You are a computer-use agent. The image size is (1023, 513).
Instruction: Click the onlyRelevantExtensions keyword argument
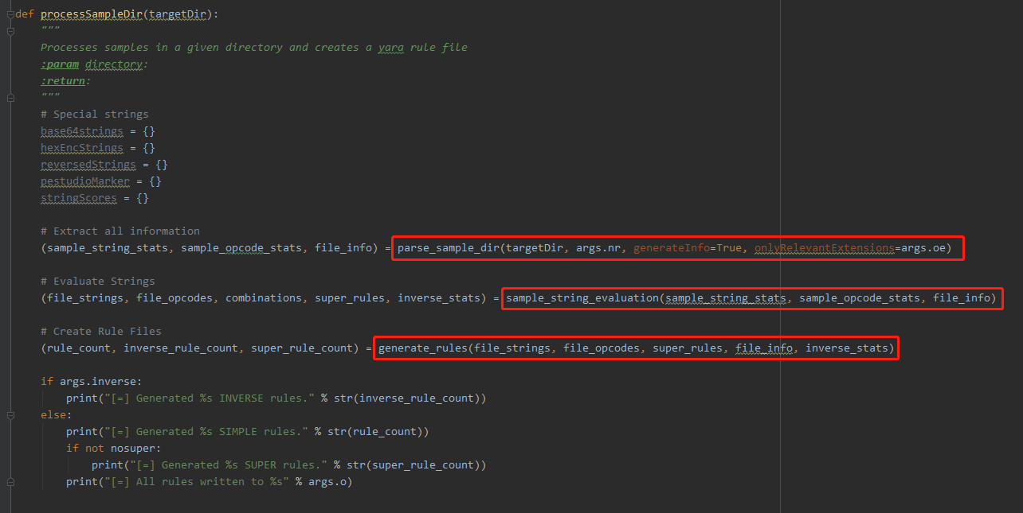coord(825,248)
